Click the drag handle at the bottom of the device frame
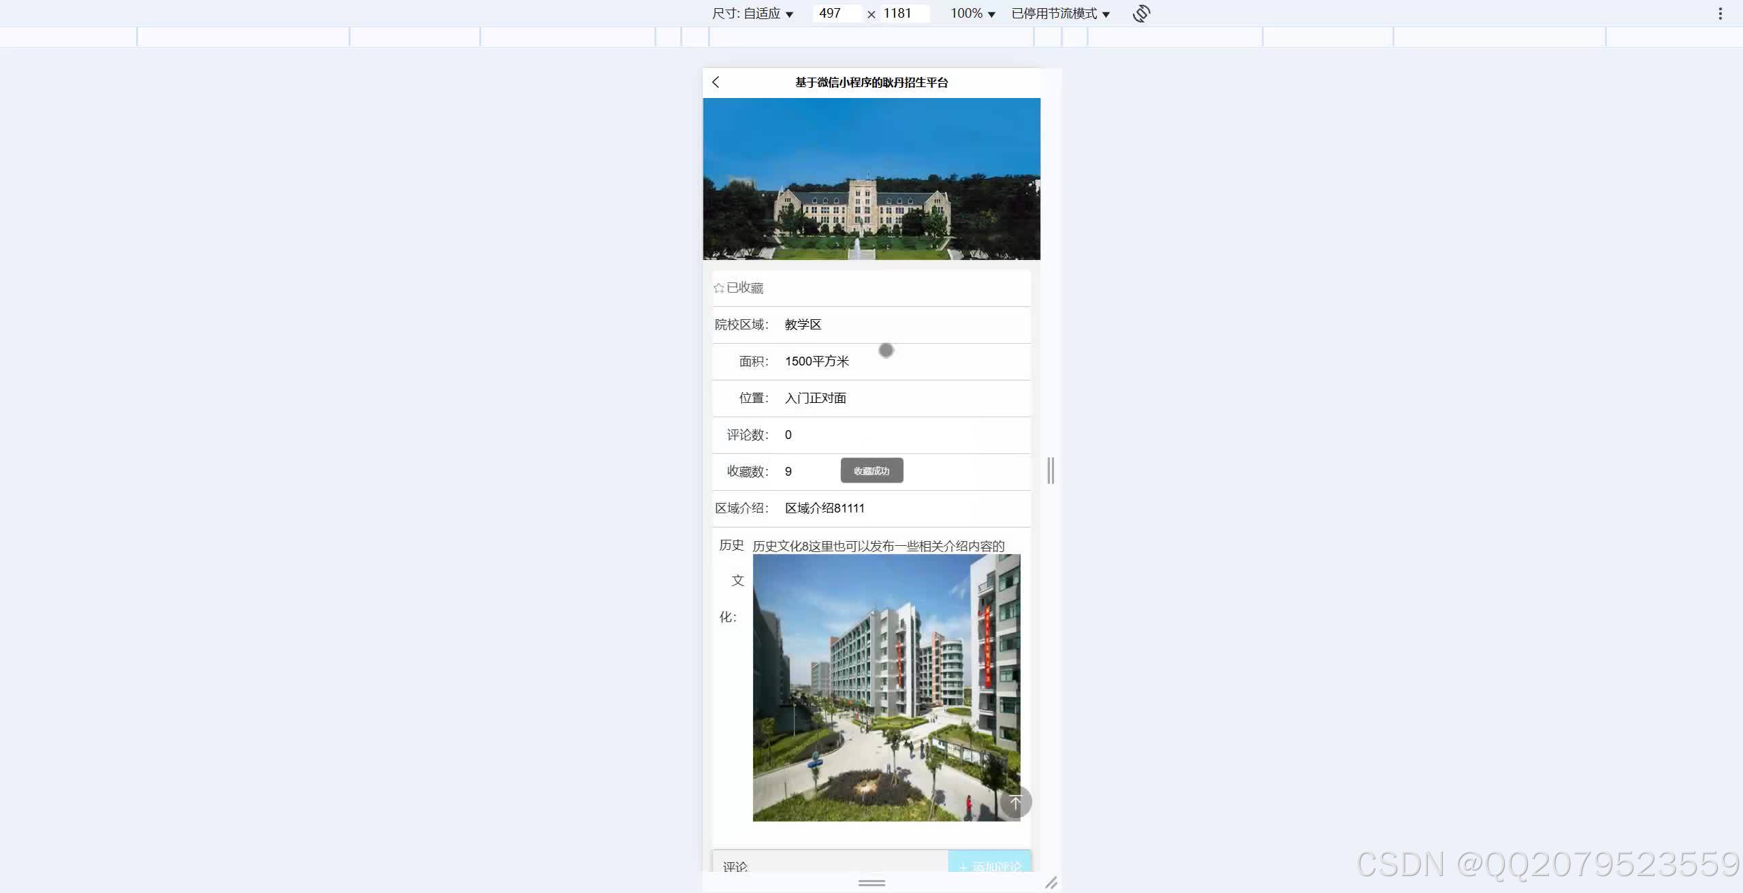This screenshot has height=893, width=1743. coord(871,883)
